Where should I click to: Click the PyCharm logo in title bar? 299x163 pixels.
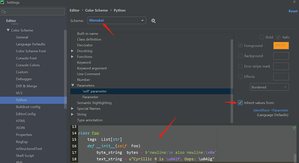point(2,2)
